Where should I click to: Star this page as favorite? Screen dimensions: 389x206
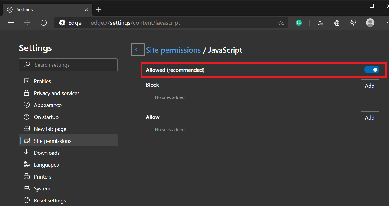[x=281, y=23]
